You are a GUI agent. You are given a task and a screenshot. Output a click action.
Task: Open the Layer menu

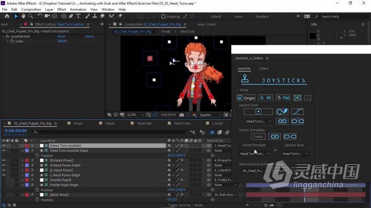coord(49,10)
